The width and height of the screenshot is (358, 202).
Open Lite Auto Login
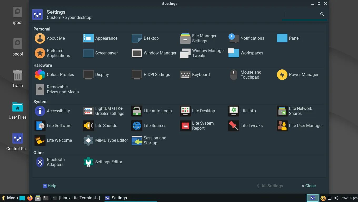(152, 111)
